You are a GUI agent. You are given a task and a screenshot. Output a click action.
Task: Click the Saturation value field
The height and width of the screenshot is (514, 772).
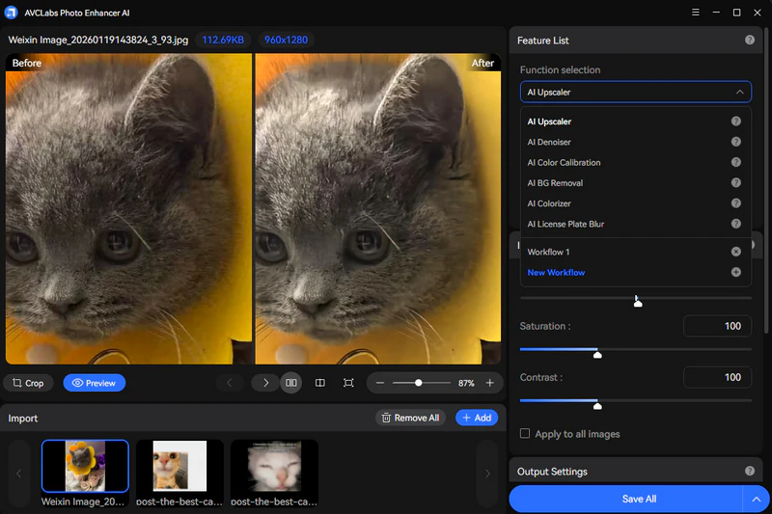[x=717, y=326]
